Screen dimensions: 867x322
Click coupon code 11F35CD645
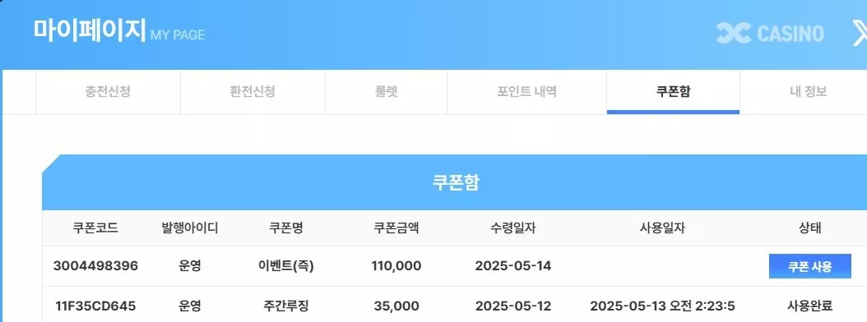pyautogui.click(x=95, y=306)
